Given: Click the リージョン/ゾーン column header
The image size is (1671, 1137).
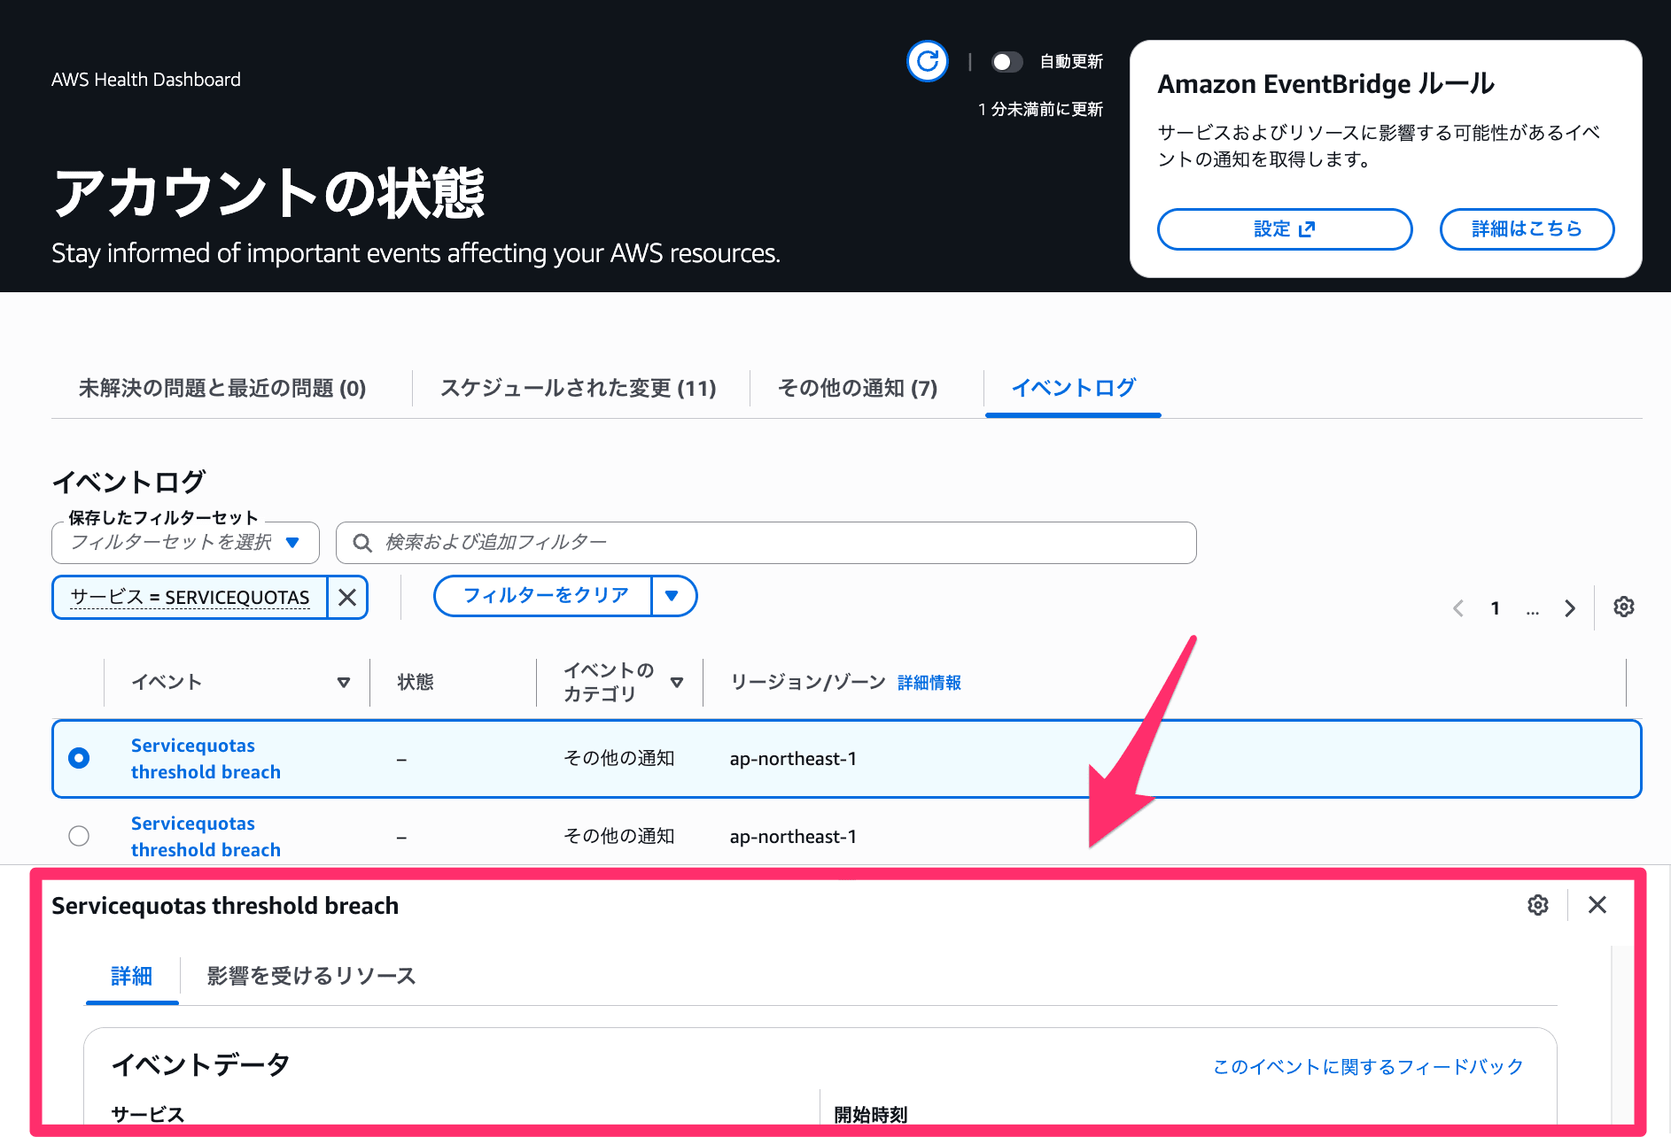Looking at the screenshot, I should point(808,682).
